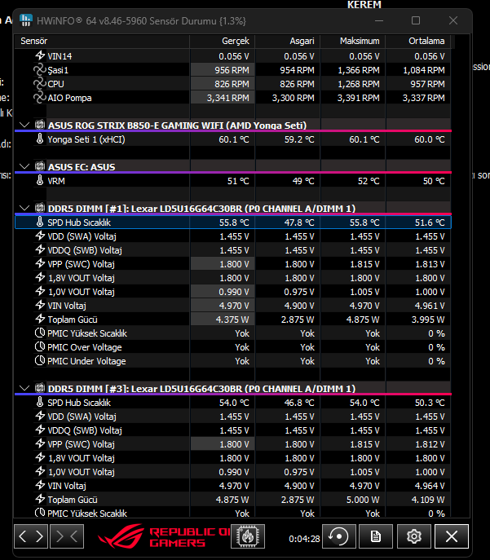Viewport: 490px width, 560px height.
Task: Select the Yonga Seti 1 (xHCI) row
Action: 233,139
